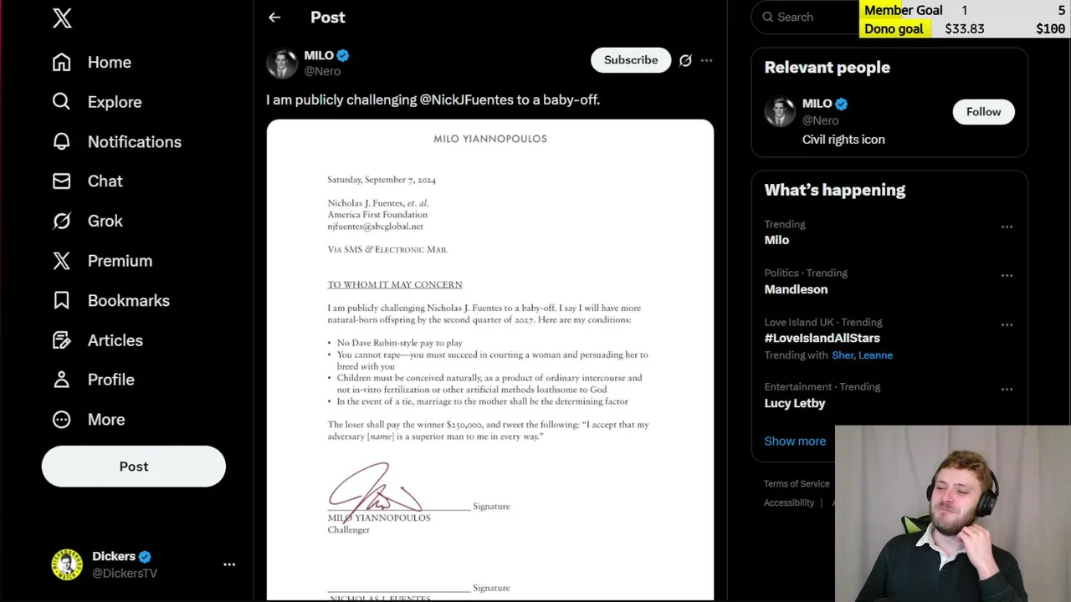
Task: Open the More menu in sidebar
Action: pos(89,420)
